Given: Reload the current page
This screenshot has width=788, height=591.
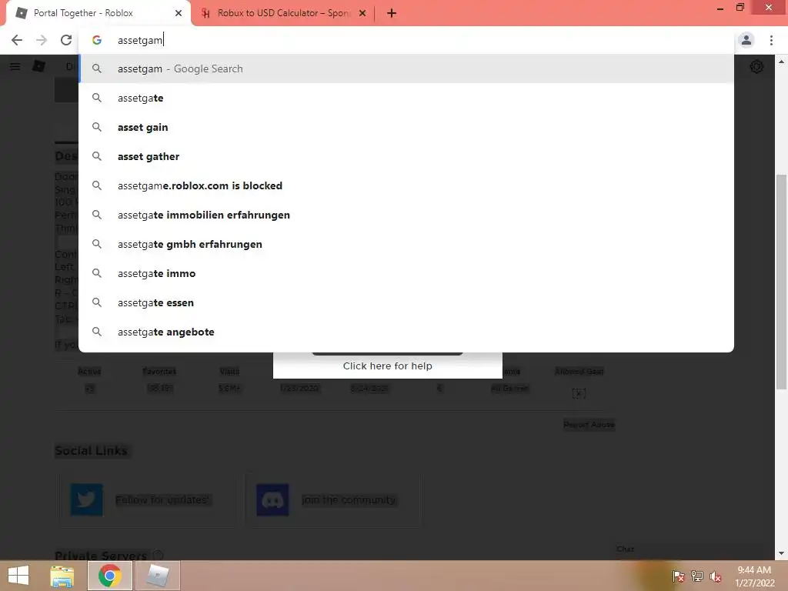Looking at the screenshot, I should point(66,40).
